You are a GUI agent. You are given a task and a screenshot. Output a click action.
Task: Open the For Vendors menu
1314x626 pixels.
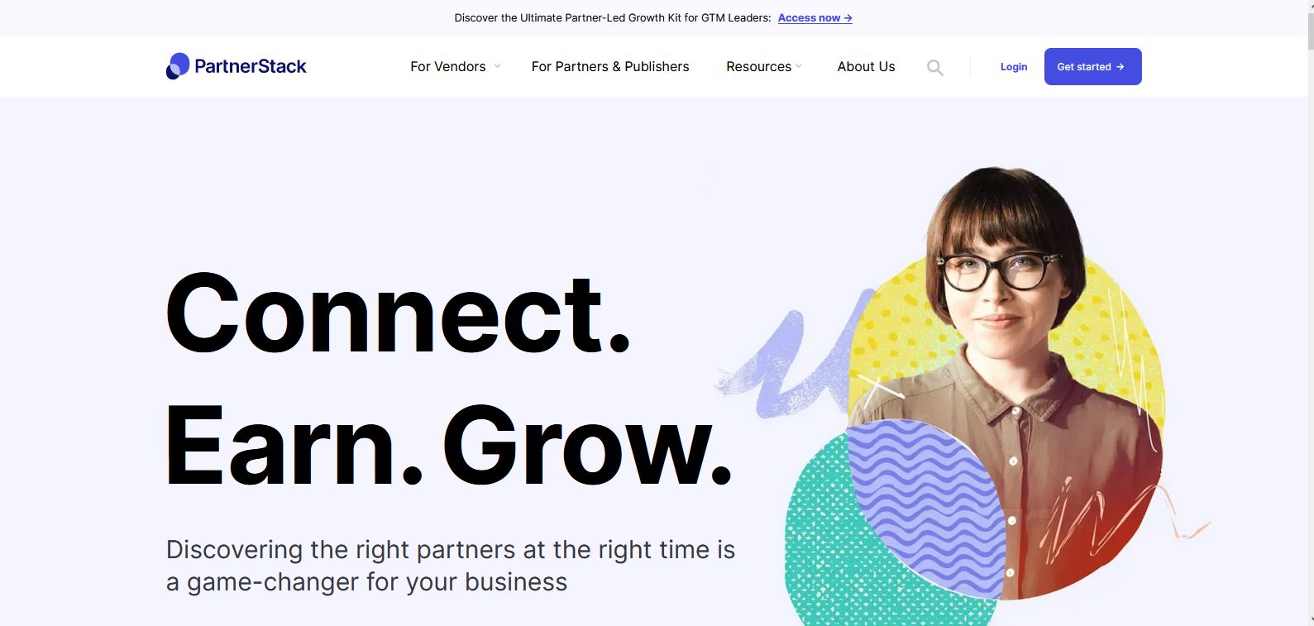pos(448,66)
